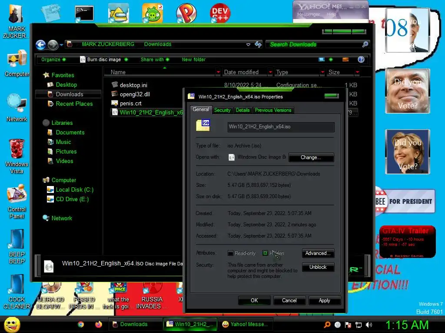Open the Type column filter dropdown

[322, 72]
